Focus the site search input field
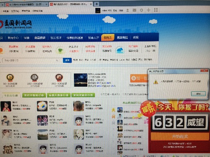 pos(33,60)
